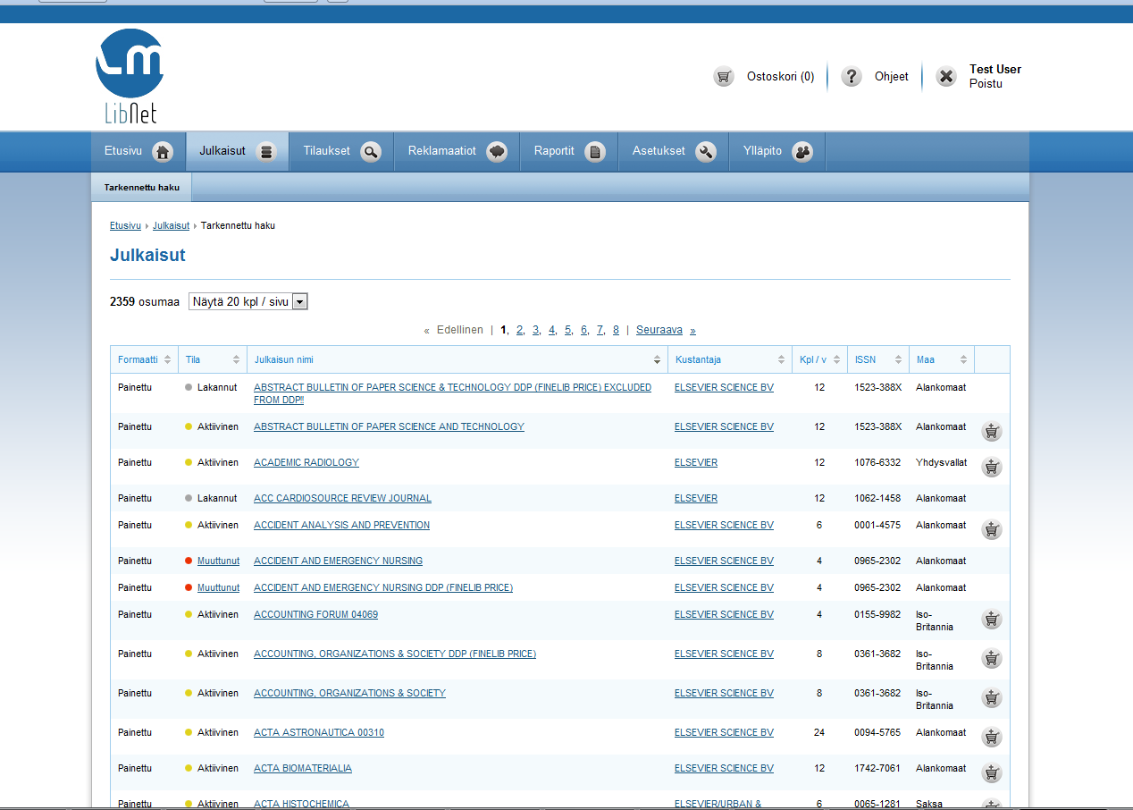Screen dimensions: 1133x810
Task: Click Etusivu in the breadcrumb
Action: pos(125,226)
